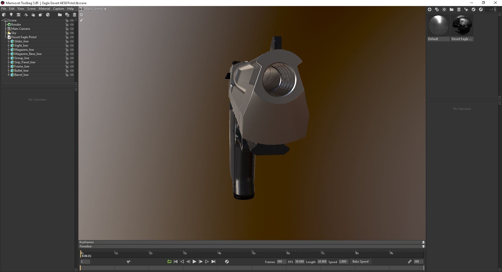The width and height of the screenshot is (502, 272).
Task: Expand the Slider_low tree node
Action: point(9,41)
